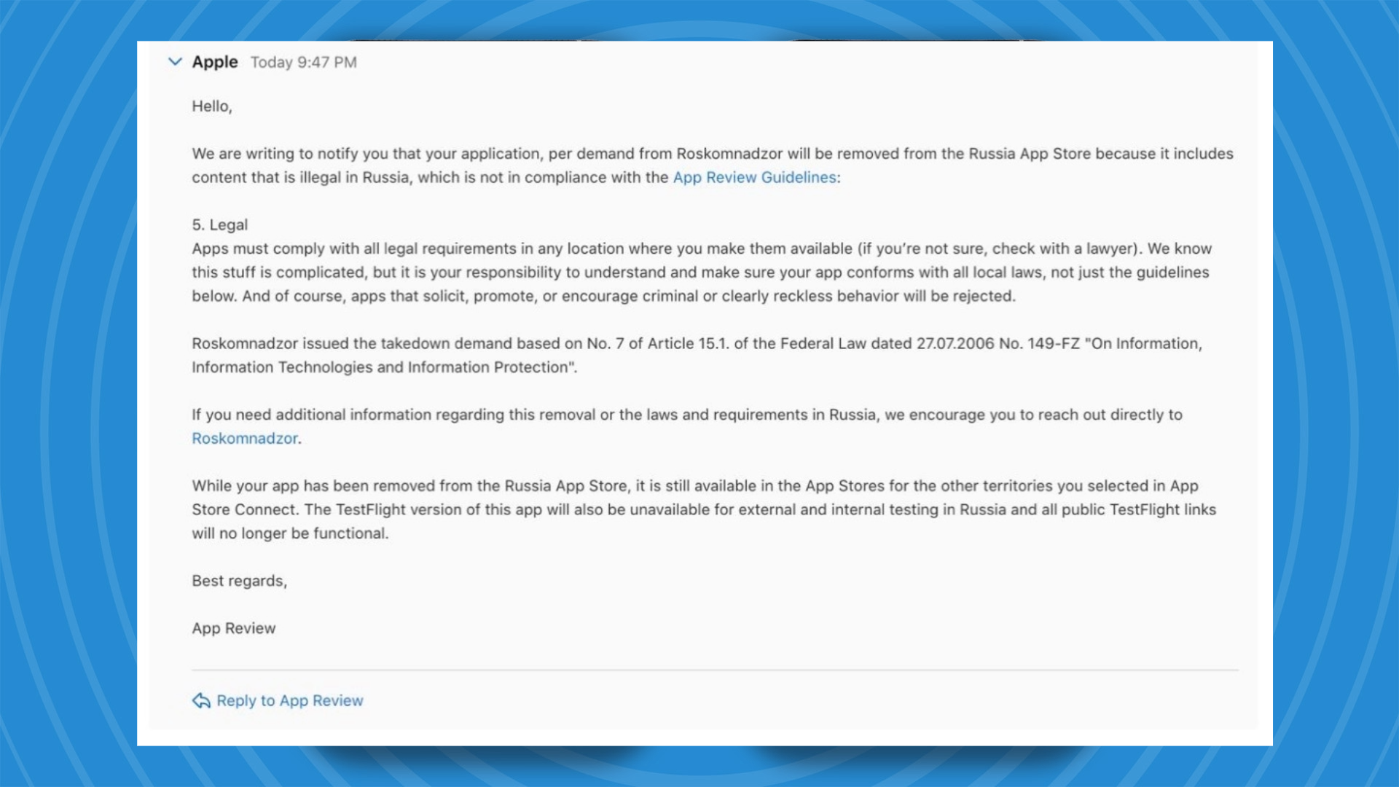
Task: Collapse the Apple message with the chevron
Action: click(x=175, y=62)
